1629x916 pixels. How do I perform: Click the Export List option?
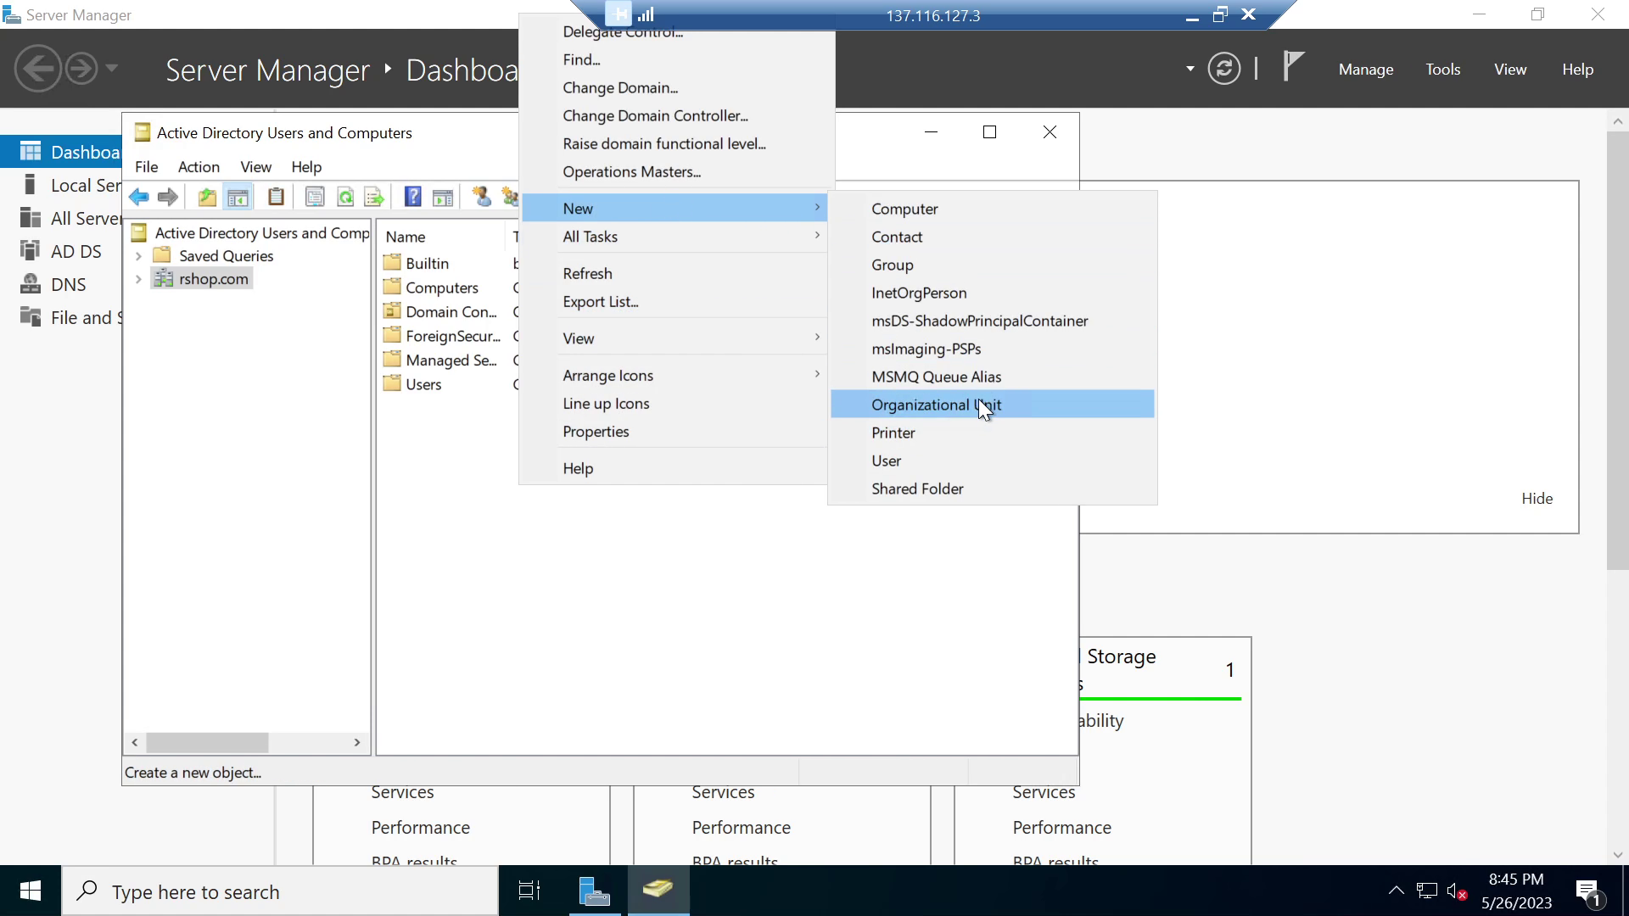point(601,301)
